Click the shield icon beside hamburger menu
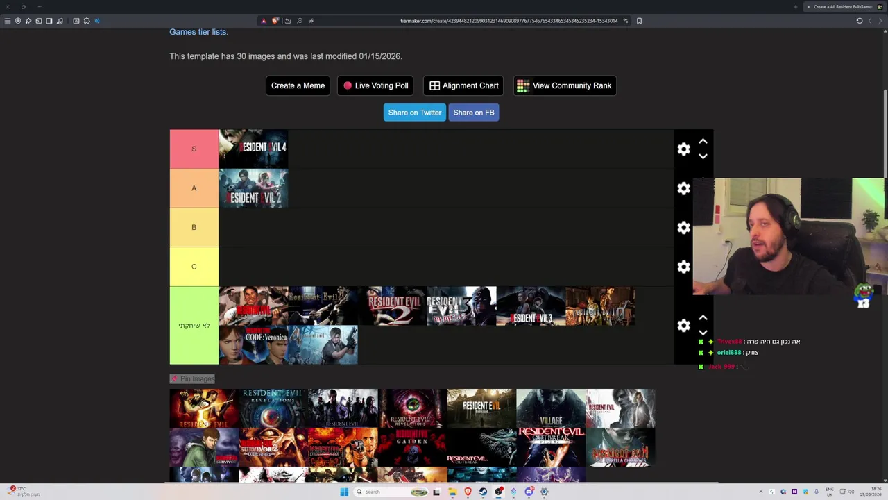The width and height of the screenshot is (888, 500). pos(18,21)
